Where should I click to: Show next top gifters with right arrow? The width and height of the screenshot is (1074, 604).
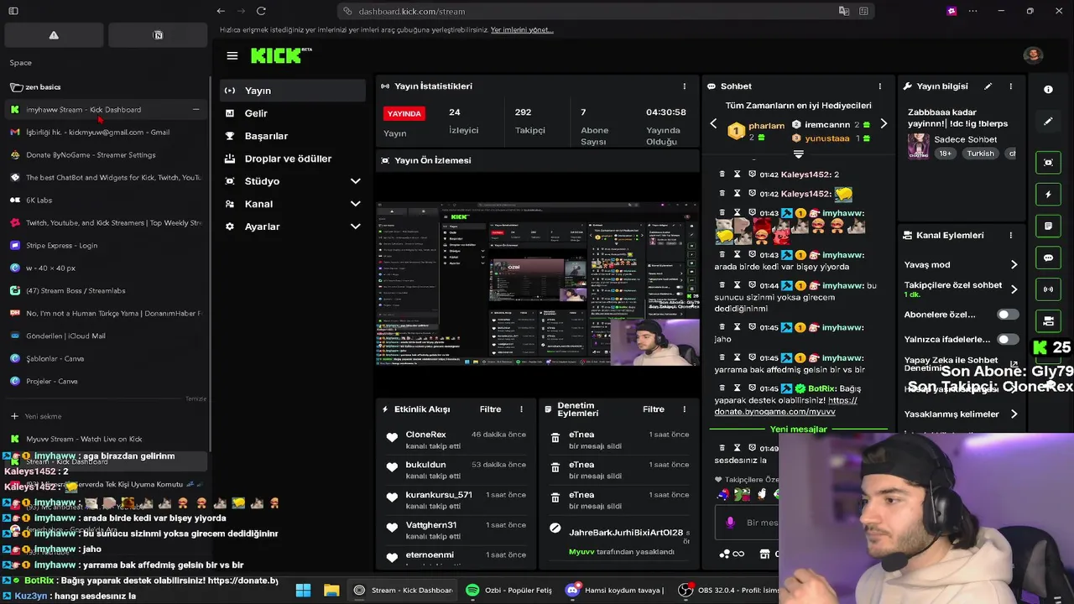pyautogui.click(x=884, y=124)
